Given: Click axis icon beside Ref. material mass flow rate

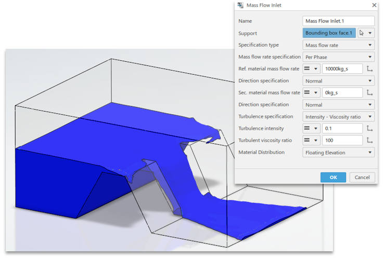Looking at the screenshot, I should click(x=369, y=69).
